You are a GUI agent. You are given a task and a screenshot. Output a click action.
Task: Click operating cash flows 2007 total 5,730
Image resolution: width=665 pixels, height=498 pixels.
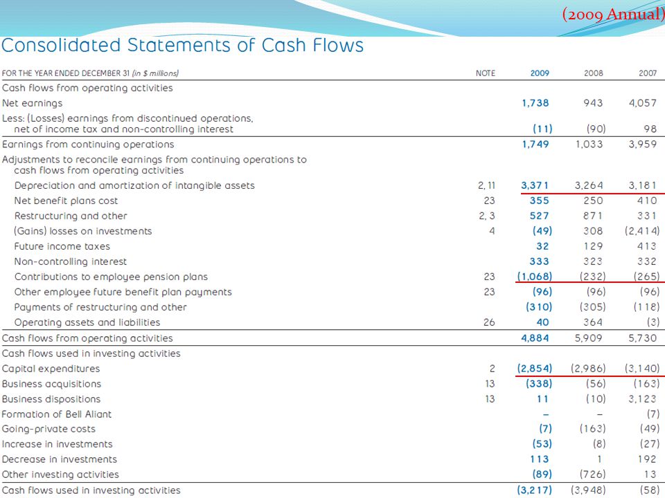pyautogui.click(x=643, y=338)
